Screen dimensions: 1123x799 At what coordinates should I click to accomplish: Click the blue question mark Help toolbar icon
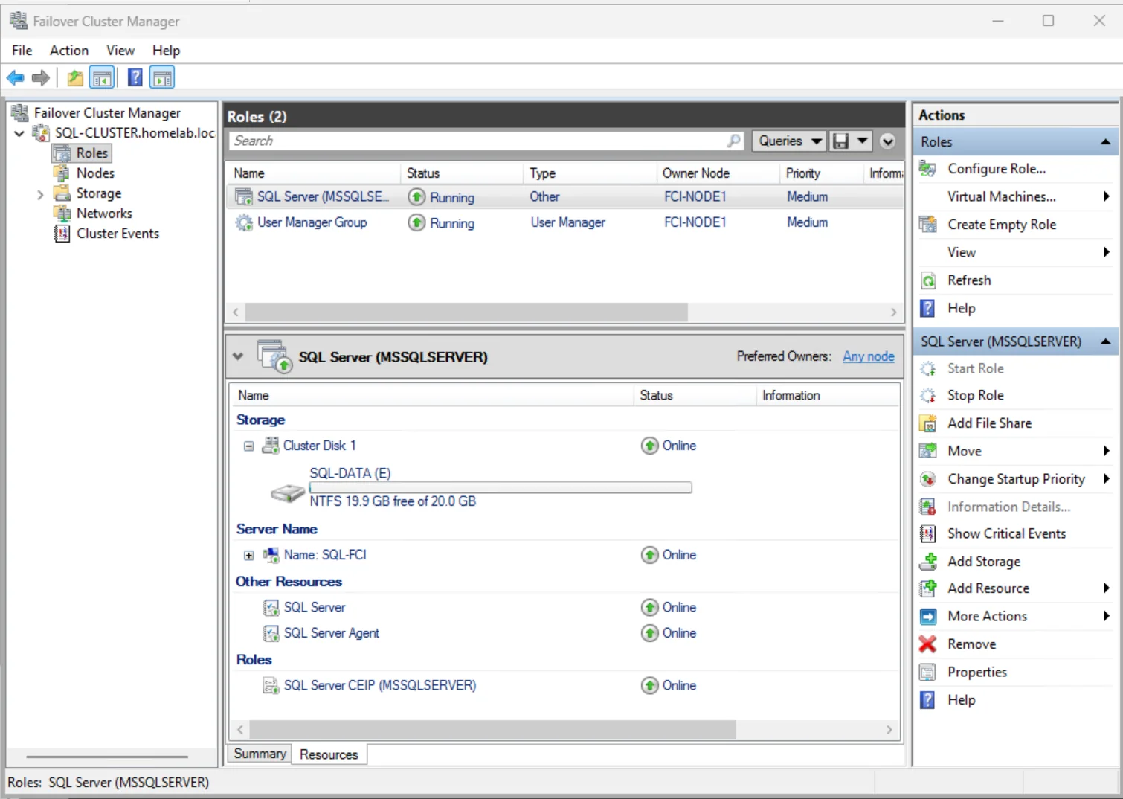[135, 77]
